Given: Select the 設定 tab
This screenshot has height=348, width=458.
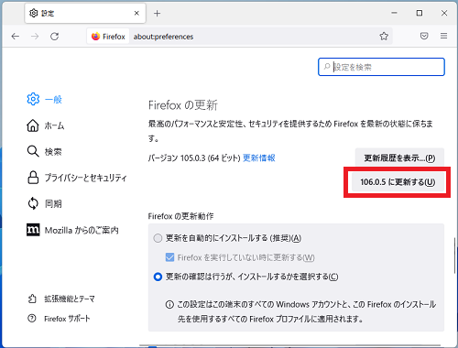Looking at the screenshot, I should [85, 14].
